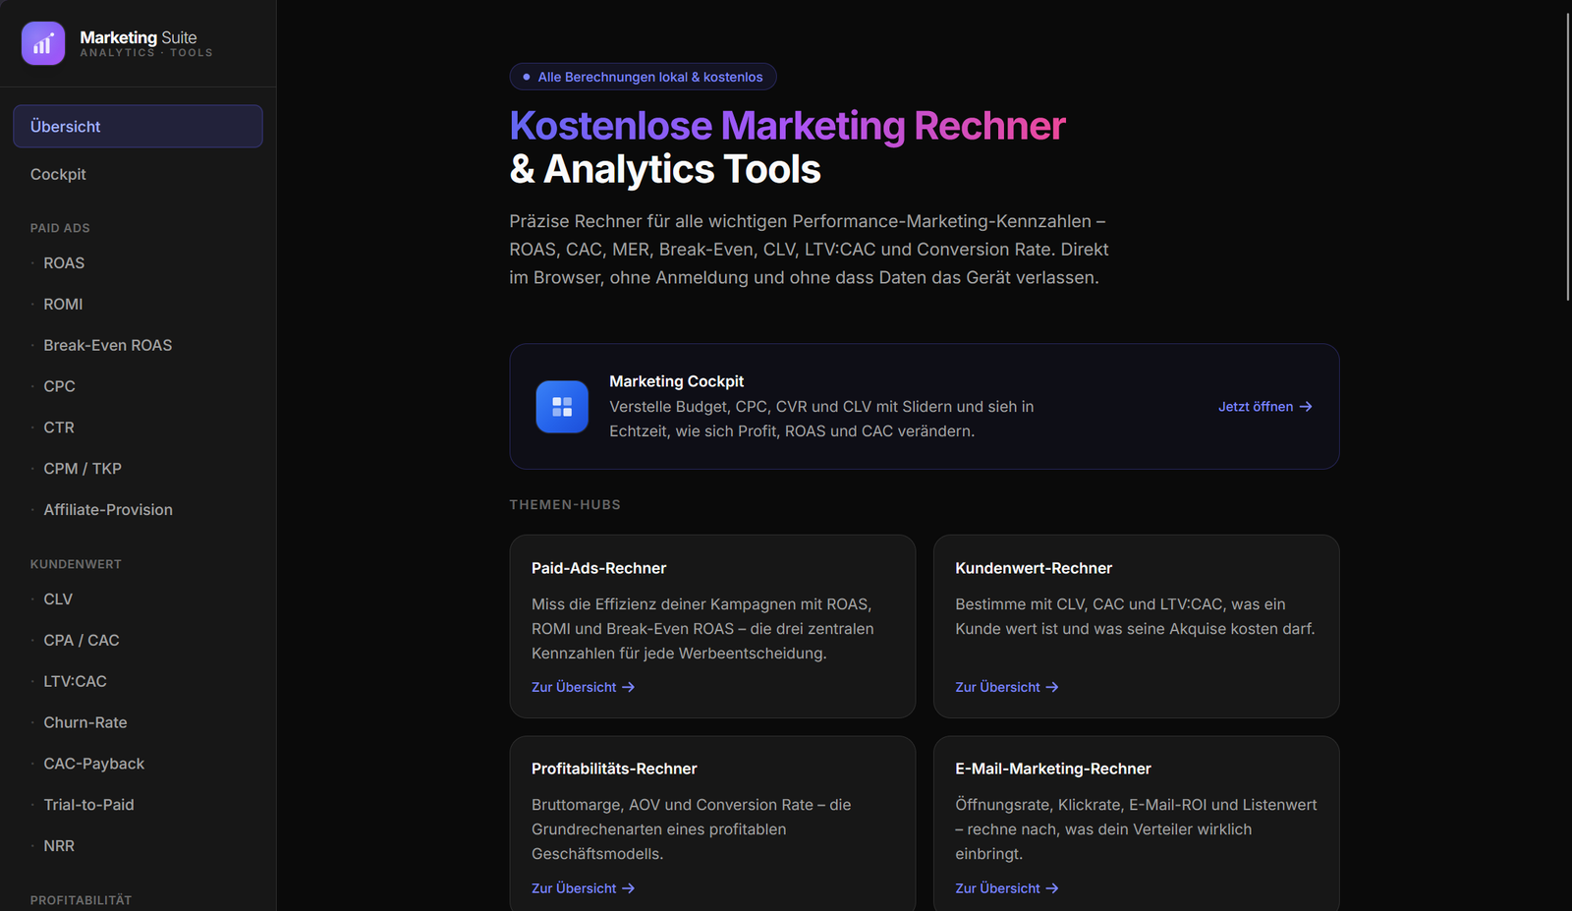Open the Cockpit sidebar item
The image size is (1572, 911).
tap(138, 174)
